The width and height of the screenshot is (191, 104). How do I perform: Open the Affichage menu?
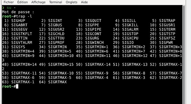[x=38, y=2]
